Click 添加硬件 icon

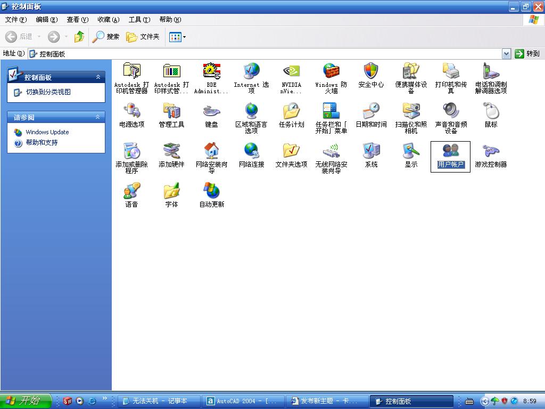[x=172, y=151]
